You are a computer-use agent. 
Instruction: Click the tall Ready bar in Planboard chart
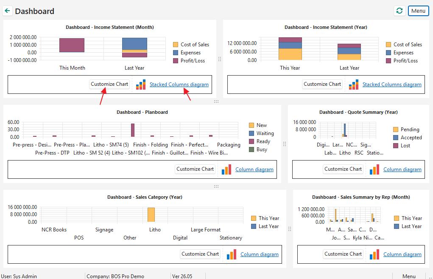tap(133, 130)
